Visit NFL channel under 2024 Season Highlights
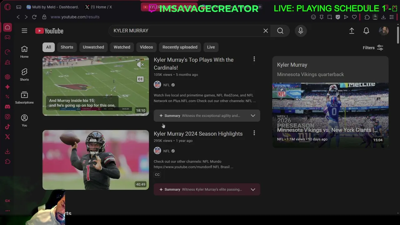 tap(167, 151)
